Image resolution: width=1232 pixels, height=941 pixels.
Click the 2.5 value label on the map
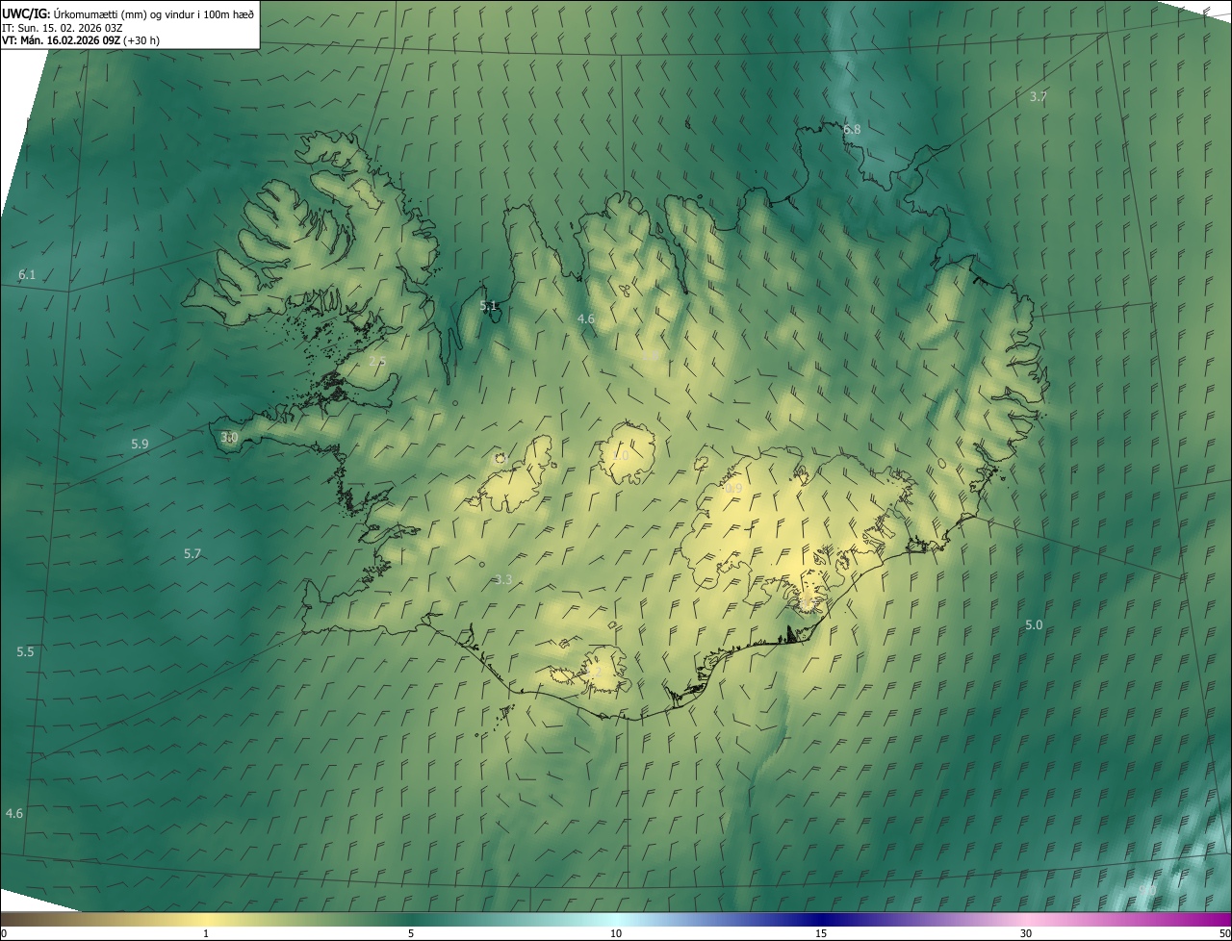377,361
